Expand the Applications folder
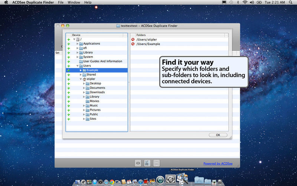This screenshot has height=186, width=297. (78, 44)
